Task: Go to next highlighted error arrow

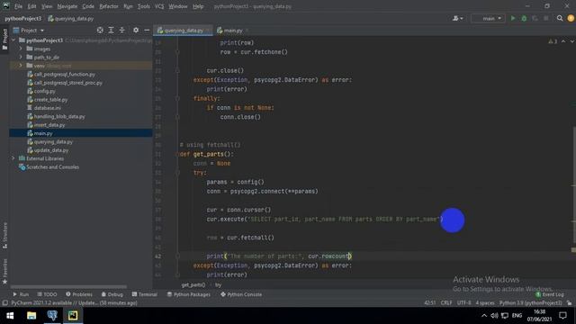Action: [572, 41]
